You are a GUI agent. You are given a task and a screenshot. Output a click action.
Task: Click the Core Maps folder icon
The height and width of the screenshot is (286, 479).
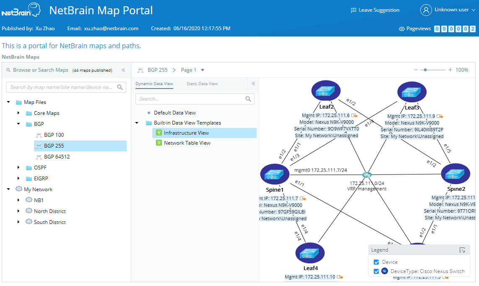29,113
